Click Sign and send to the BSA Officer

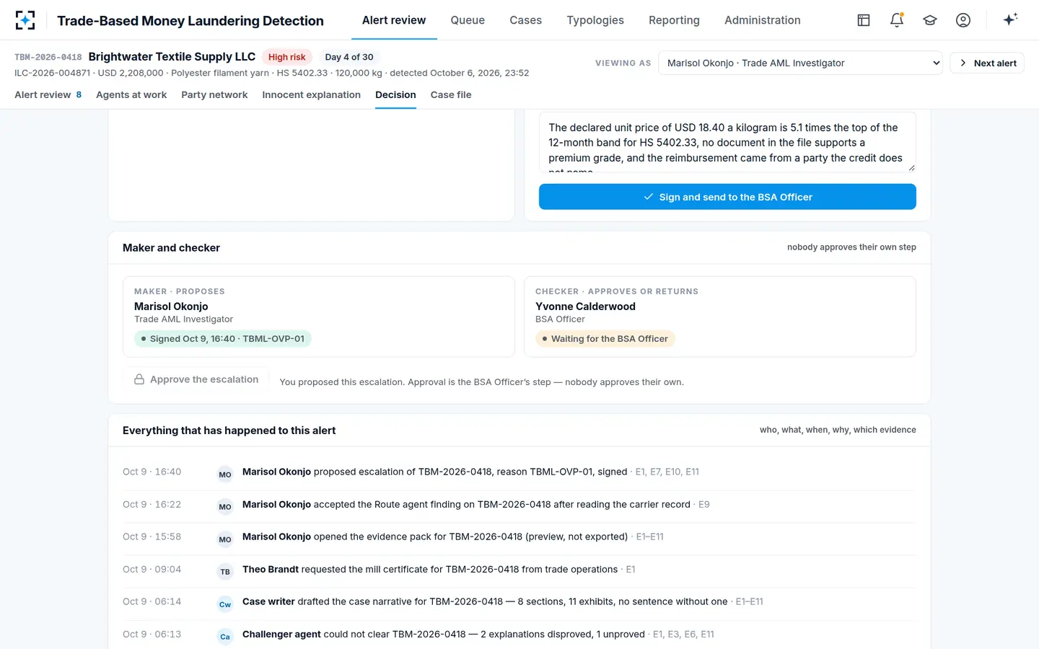pos(727,197)
